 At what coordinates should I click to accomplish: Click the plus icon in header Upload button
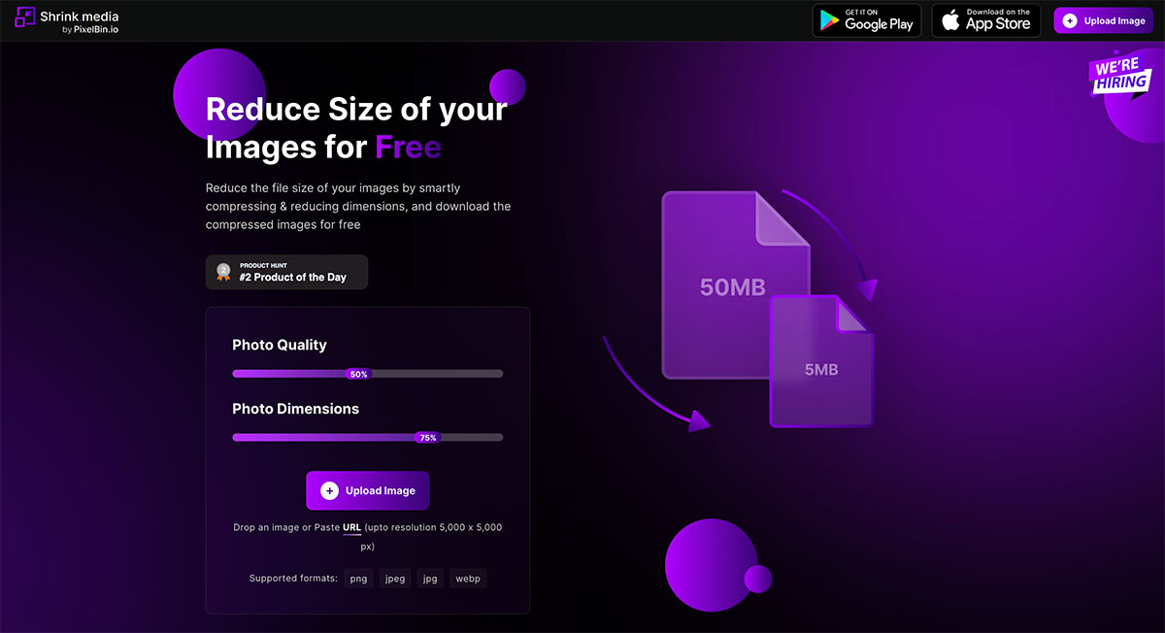tap(1070, 20)
